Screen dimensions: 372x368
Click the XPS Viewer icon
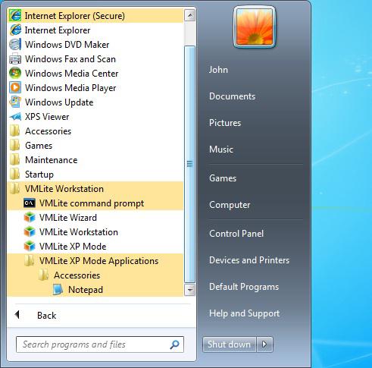click(x=15, y=117)
